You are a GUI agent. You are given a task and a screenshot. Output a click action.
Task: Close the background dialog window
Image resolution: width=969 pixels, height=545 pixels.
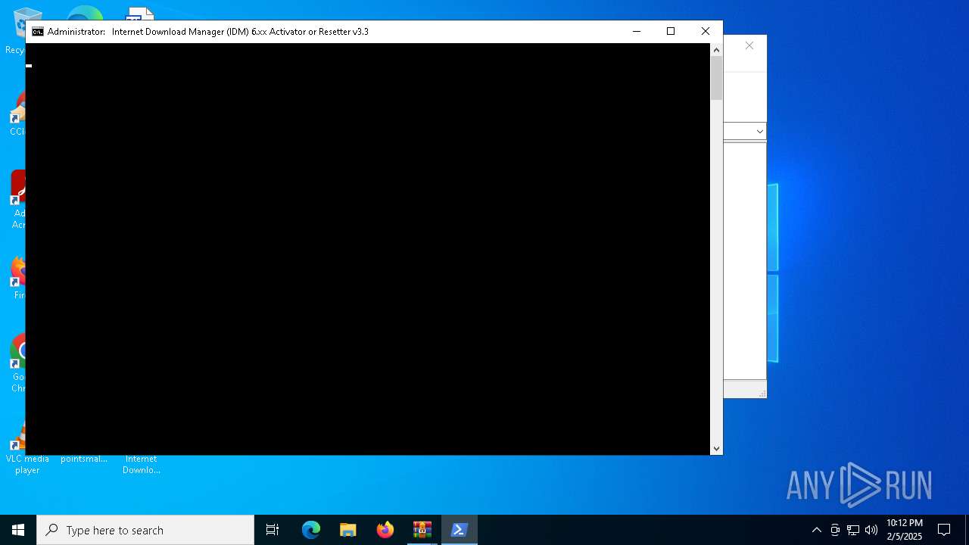(749, 45)
